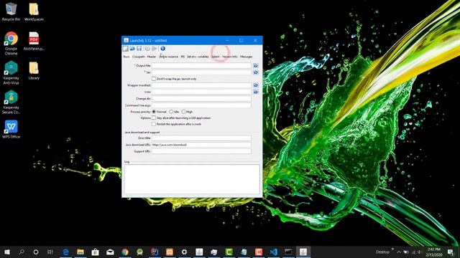This screenshot has width=460, height=258.
Task: Click the Wrapper manifest input field
Action: pos(201,85)
